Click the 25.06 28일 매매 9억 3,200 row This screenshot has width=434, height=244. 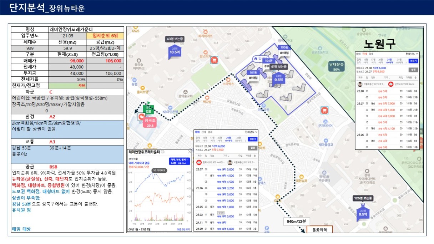click(x=226, y=188)
